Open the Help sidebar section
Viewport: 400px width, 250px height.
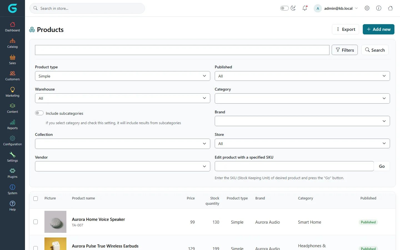point(12,206)
